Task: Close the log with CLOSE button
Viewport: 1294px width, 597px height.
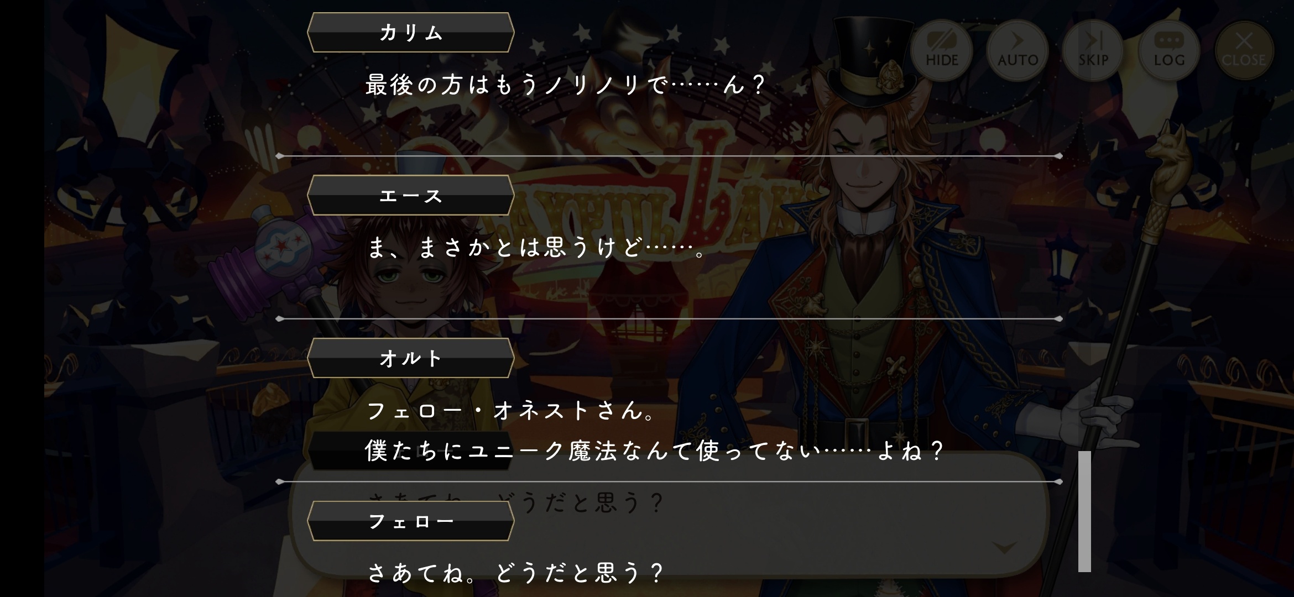Action: (x=1244, y=50)
